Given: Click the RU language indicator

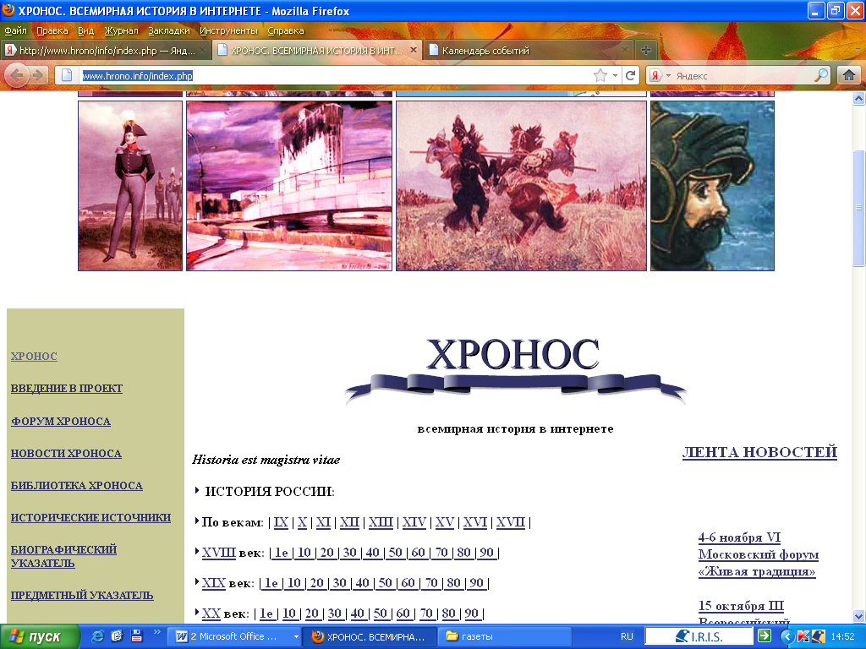Looking at the screenshot, I should coord(627,636).
